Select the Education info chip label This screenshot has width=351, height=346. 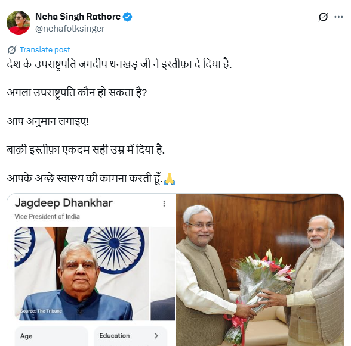pyautogui.click(x=115, y=336)
